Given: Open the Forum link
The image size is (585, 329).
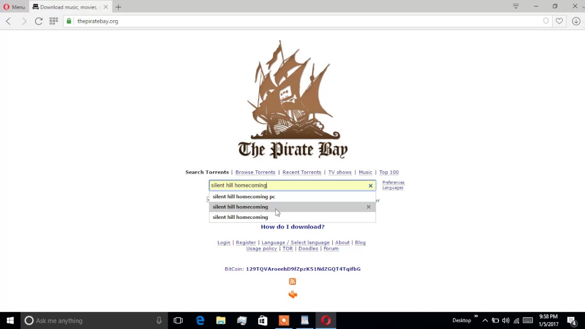Looking at the screenshot, I should pos(331,249).
